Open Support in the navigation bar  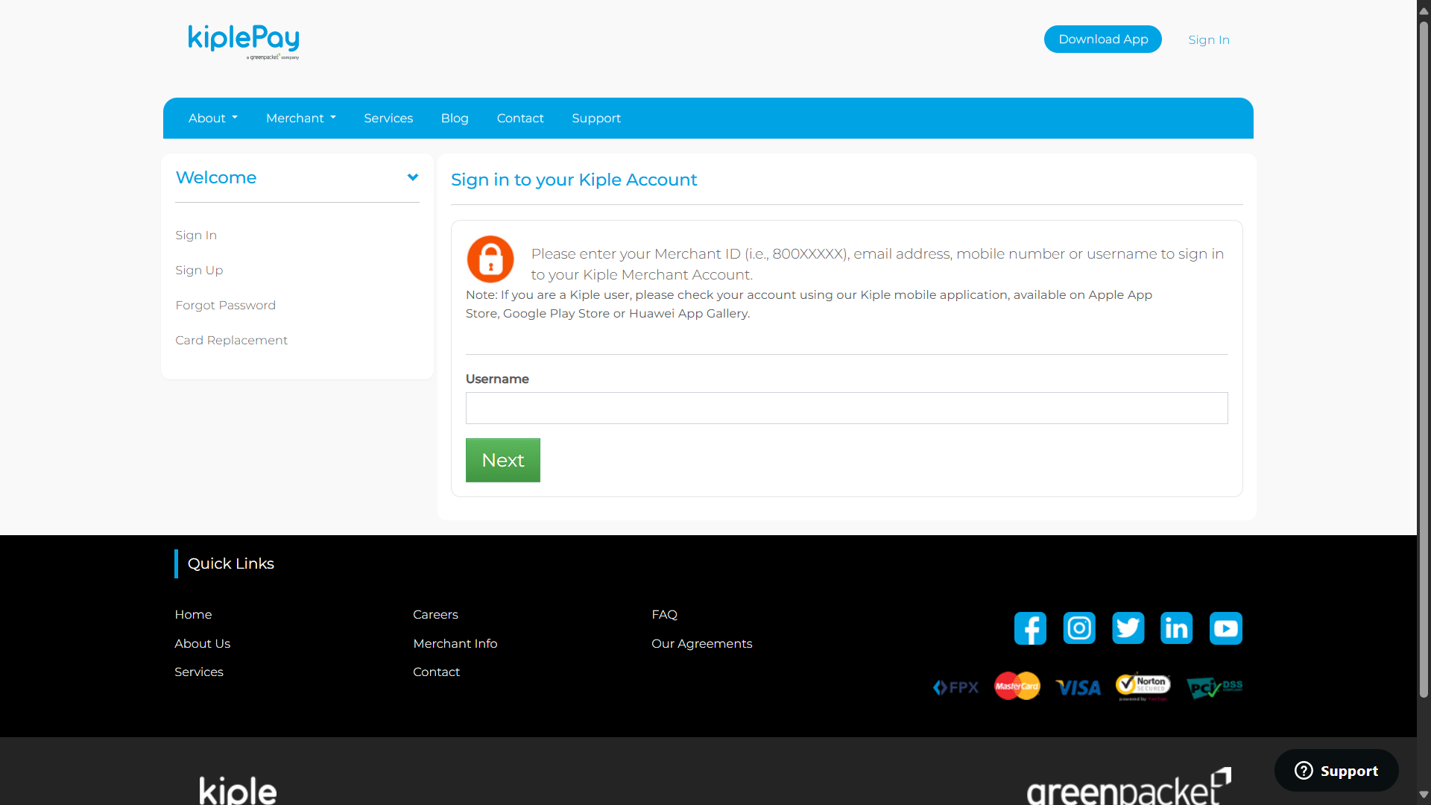pos(596,119)
